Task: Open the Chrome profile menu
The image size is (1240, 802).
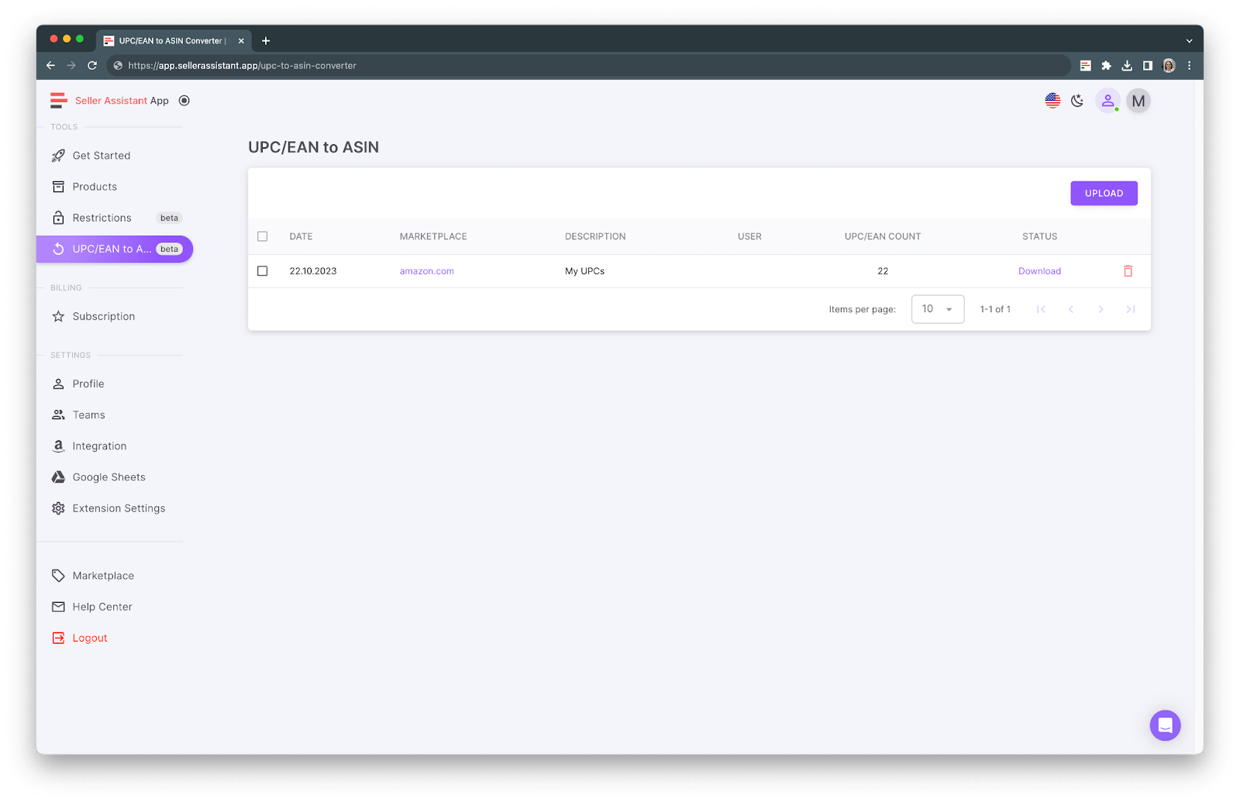Action: point(1169,66)
